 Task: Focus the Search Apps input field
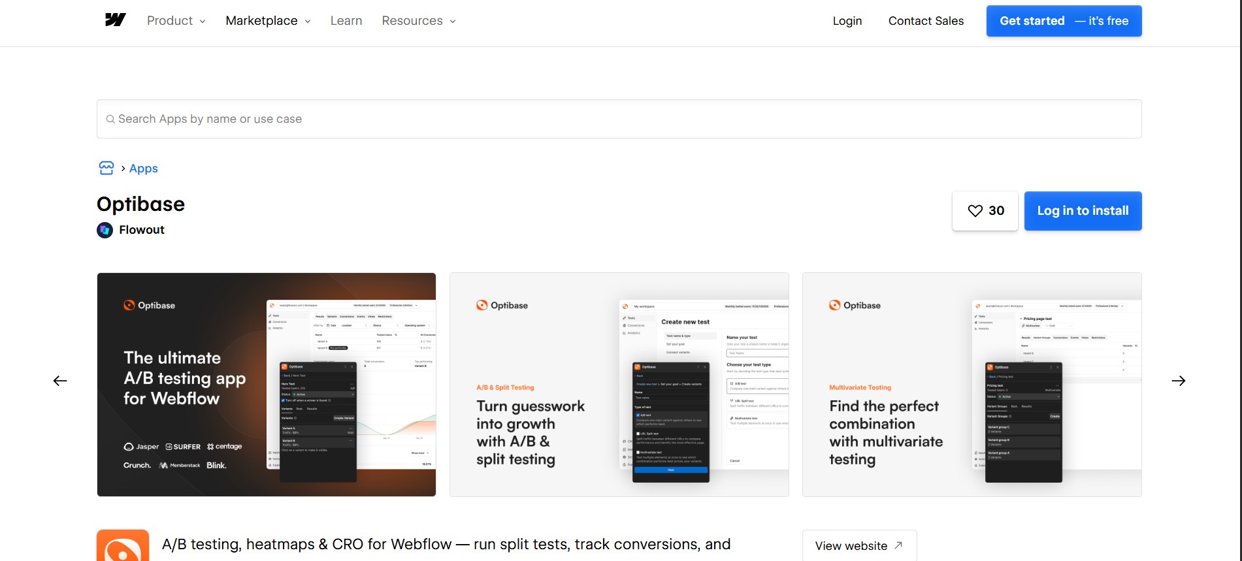pyautogui.click(x=619, y=119)
